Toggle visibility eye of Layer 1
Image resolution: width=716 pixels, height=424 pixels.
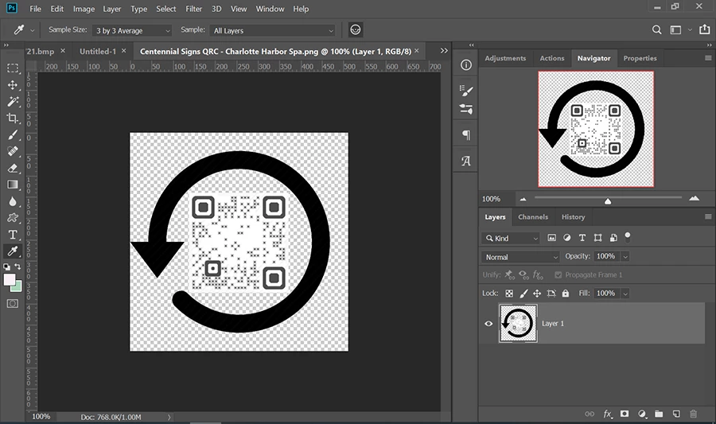click(488, 324)
